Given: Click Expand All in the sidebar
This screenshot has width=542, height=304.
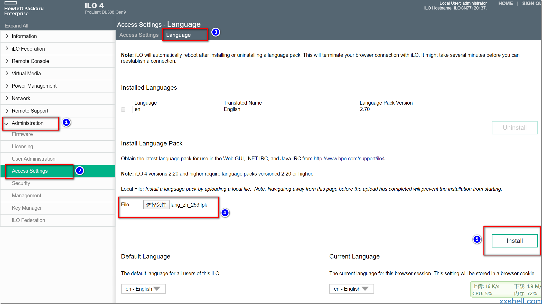Looking at the screenshot, I should [x=16, y=26].
